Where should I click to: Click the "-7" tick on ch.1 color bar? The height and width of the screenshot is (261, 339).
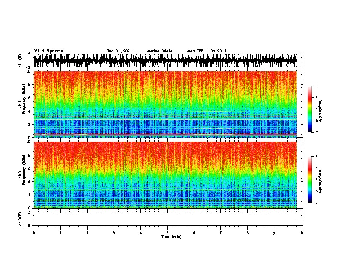[316, 132]
